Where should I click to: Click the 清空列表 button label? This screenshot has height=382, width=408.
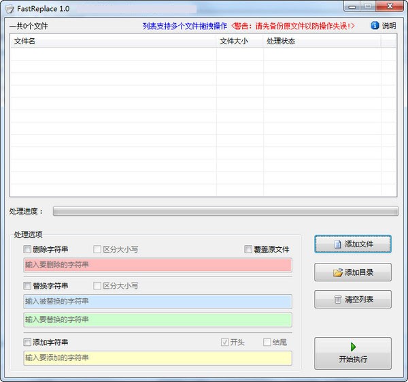pyautogui.click(x=359, y=300)
